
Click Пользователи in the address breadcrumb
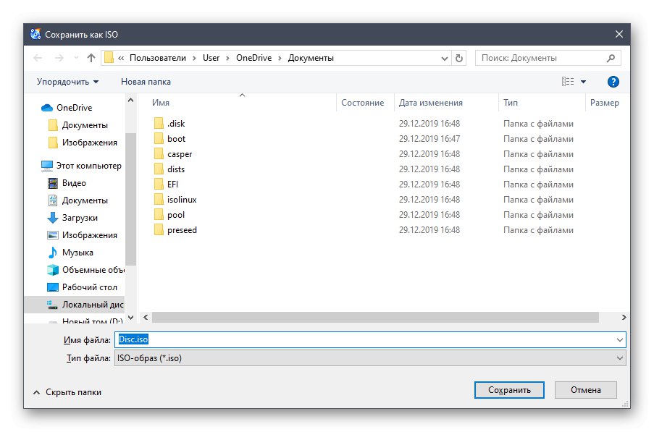pyautogui.click(x=158, y=58)
